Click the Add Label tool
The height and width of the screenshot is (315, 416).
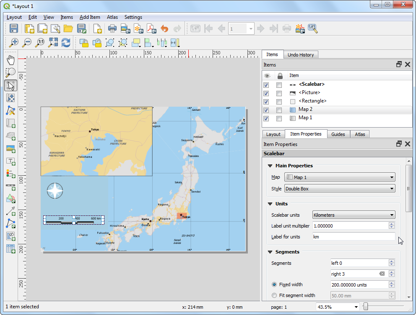click(10, 161)
